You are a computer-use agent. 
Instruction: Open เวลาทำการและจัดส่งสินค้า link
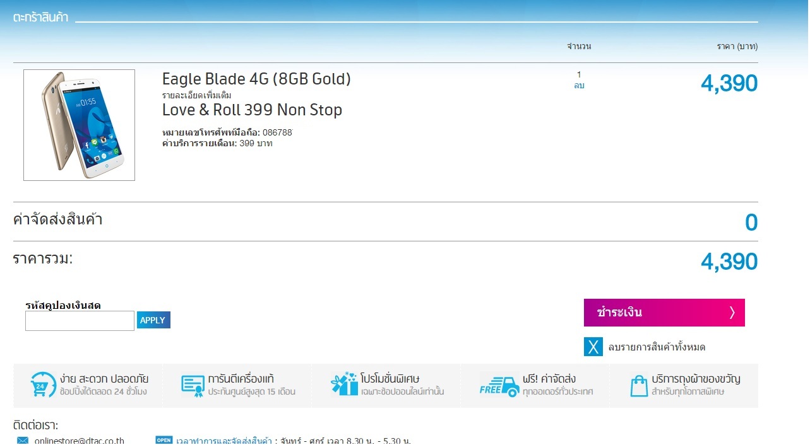point(224,441)
